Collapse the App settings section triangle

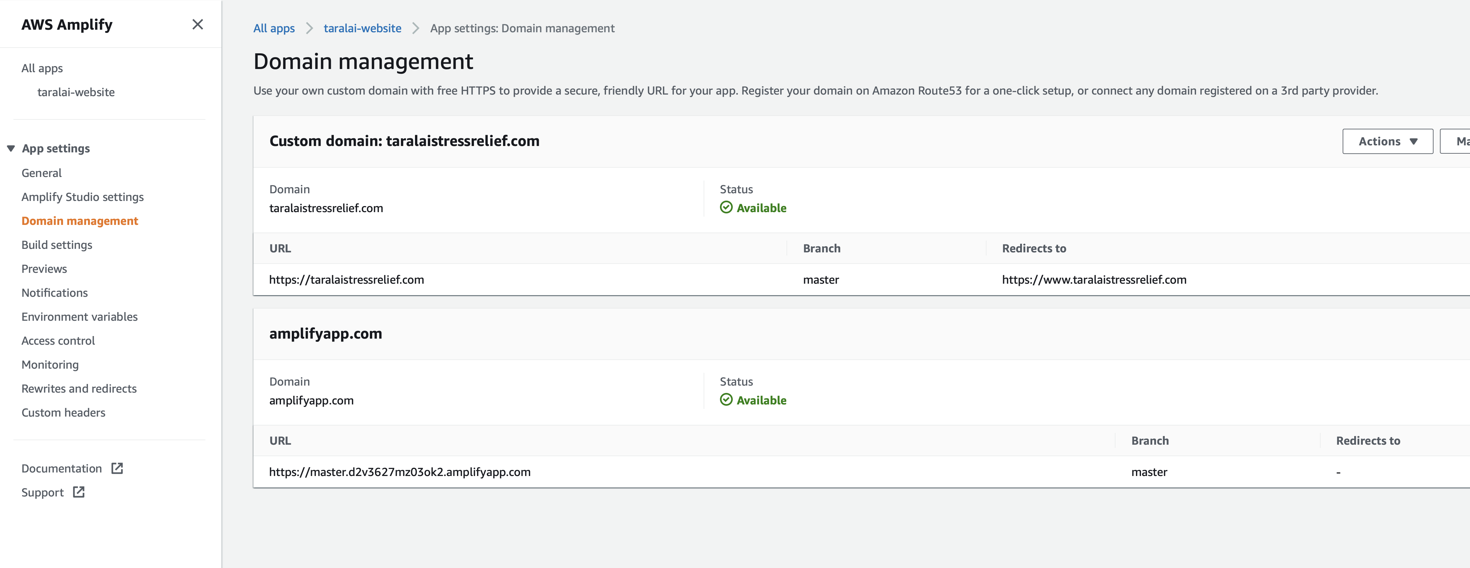click(x=10, y=148)
